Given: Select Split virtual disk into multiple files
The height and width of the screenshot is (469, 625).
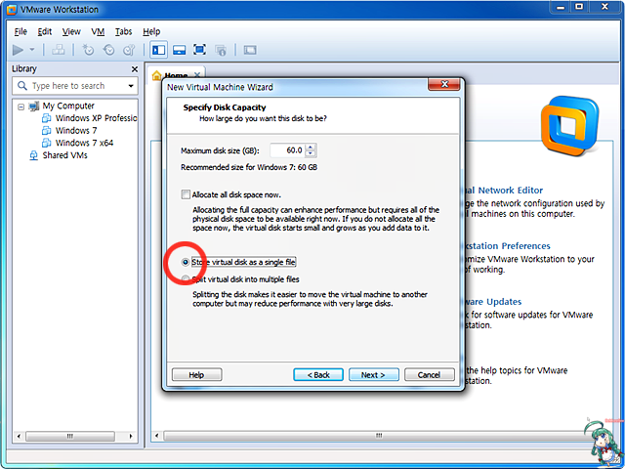Looking at the screenshot, I should pos(185,278).
